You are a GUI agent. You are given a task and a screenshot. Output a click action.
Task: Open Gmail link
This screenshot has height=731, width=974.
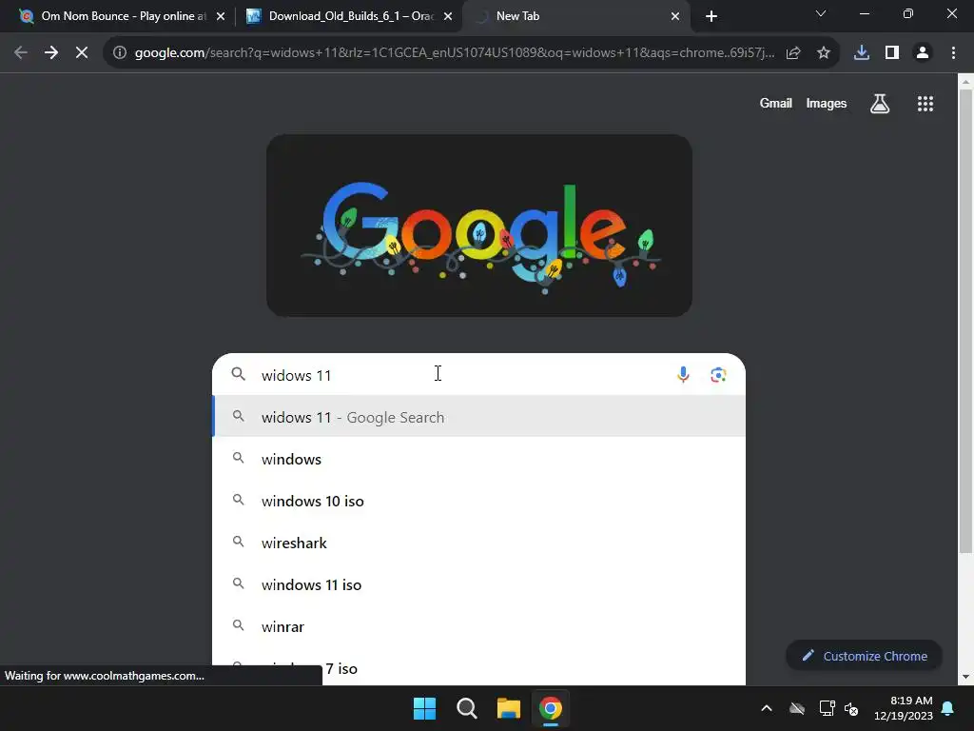(x=776, y=103)
